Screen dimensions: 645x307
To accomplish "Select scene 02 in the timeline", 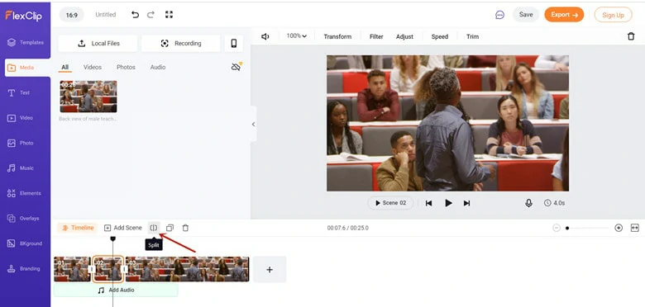I will [107, 269].
